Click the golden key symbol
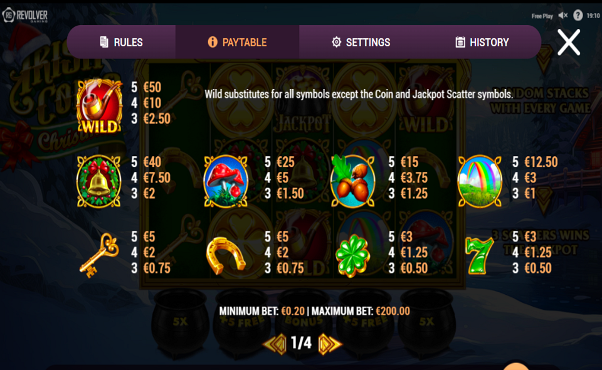The width and height of the screenshot is (602, 370). click(x=100, y=255)
